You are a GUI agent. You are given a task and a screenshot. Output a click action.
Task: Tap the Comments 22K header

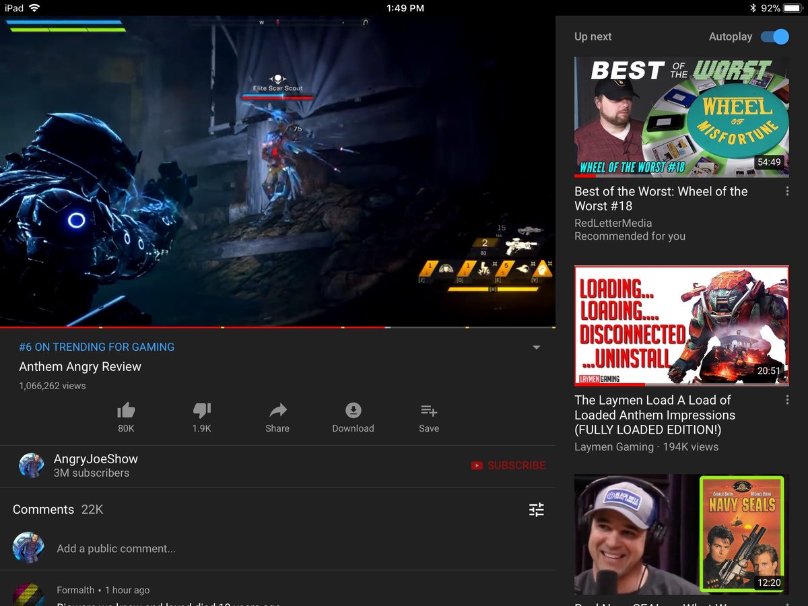(x=58, y=510)
